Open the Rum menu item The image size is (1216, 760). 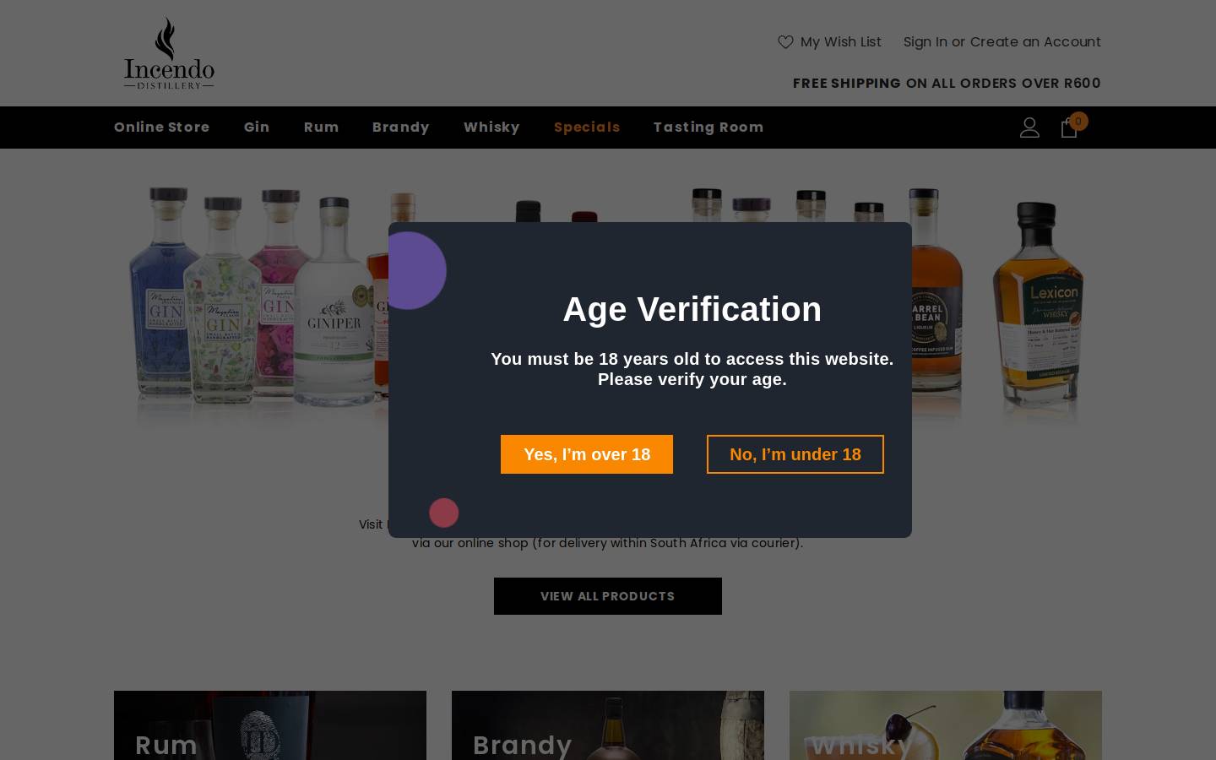[x=321, y=128]
